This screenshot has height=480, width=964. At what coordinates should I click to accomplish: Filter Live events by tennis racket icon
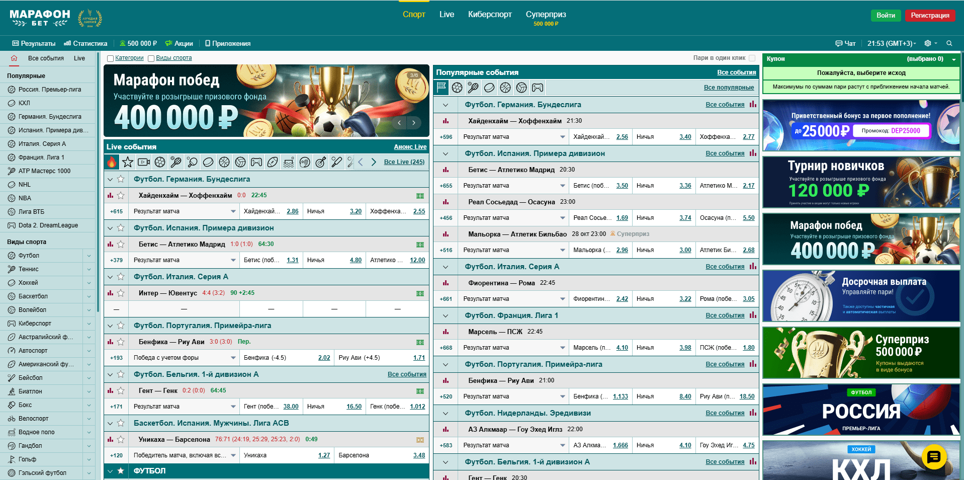[x=176, y=162]
